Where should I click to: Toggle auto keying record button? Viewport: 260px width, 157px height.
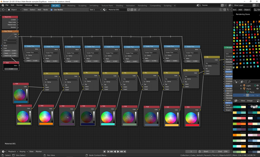104,151
